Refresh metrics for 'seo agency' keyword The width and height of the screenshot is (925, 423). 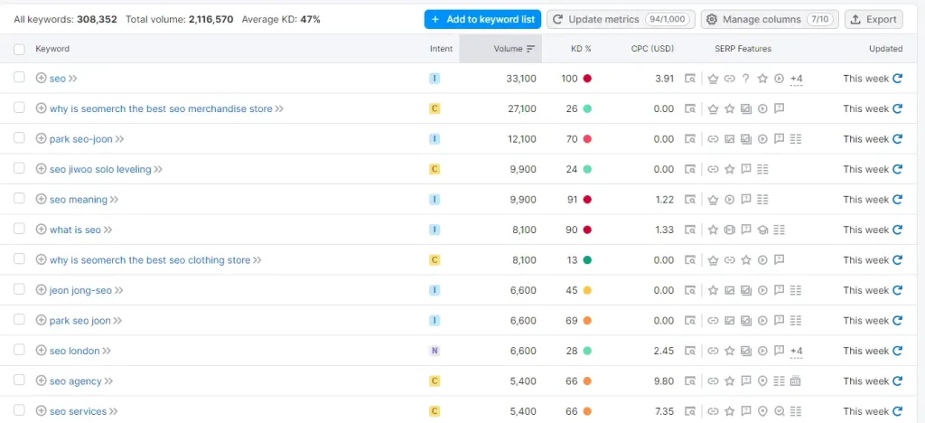pos(897,381)
